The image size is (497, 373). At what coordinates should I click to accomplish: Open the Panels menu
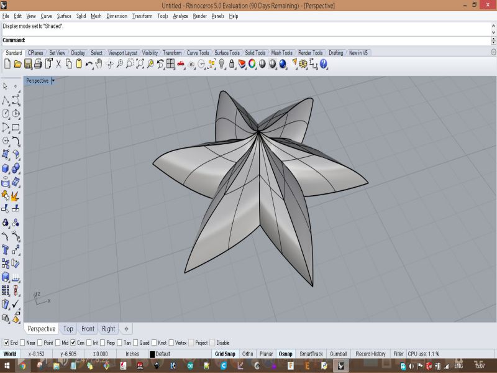click(x=218, y=16)
